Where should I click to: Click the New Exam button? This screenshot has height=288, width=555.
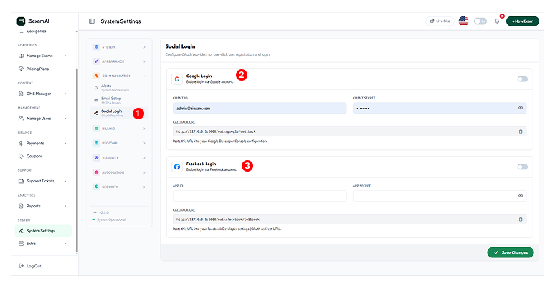(x=522, y=21)
